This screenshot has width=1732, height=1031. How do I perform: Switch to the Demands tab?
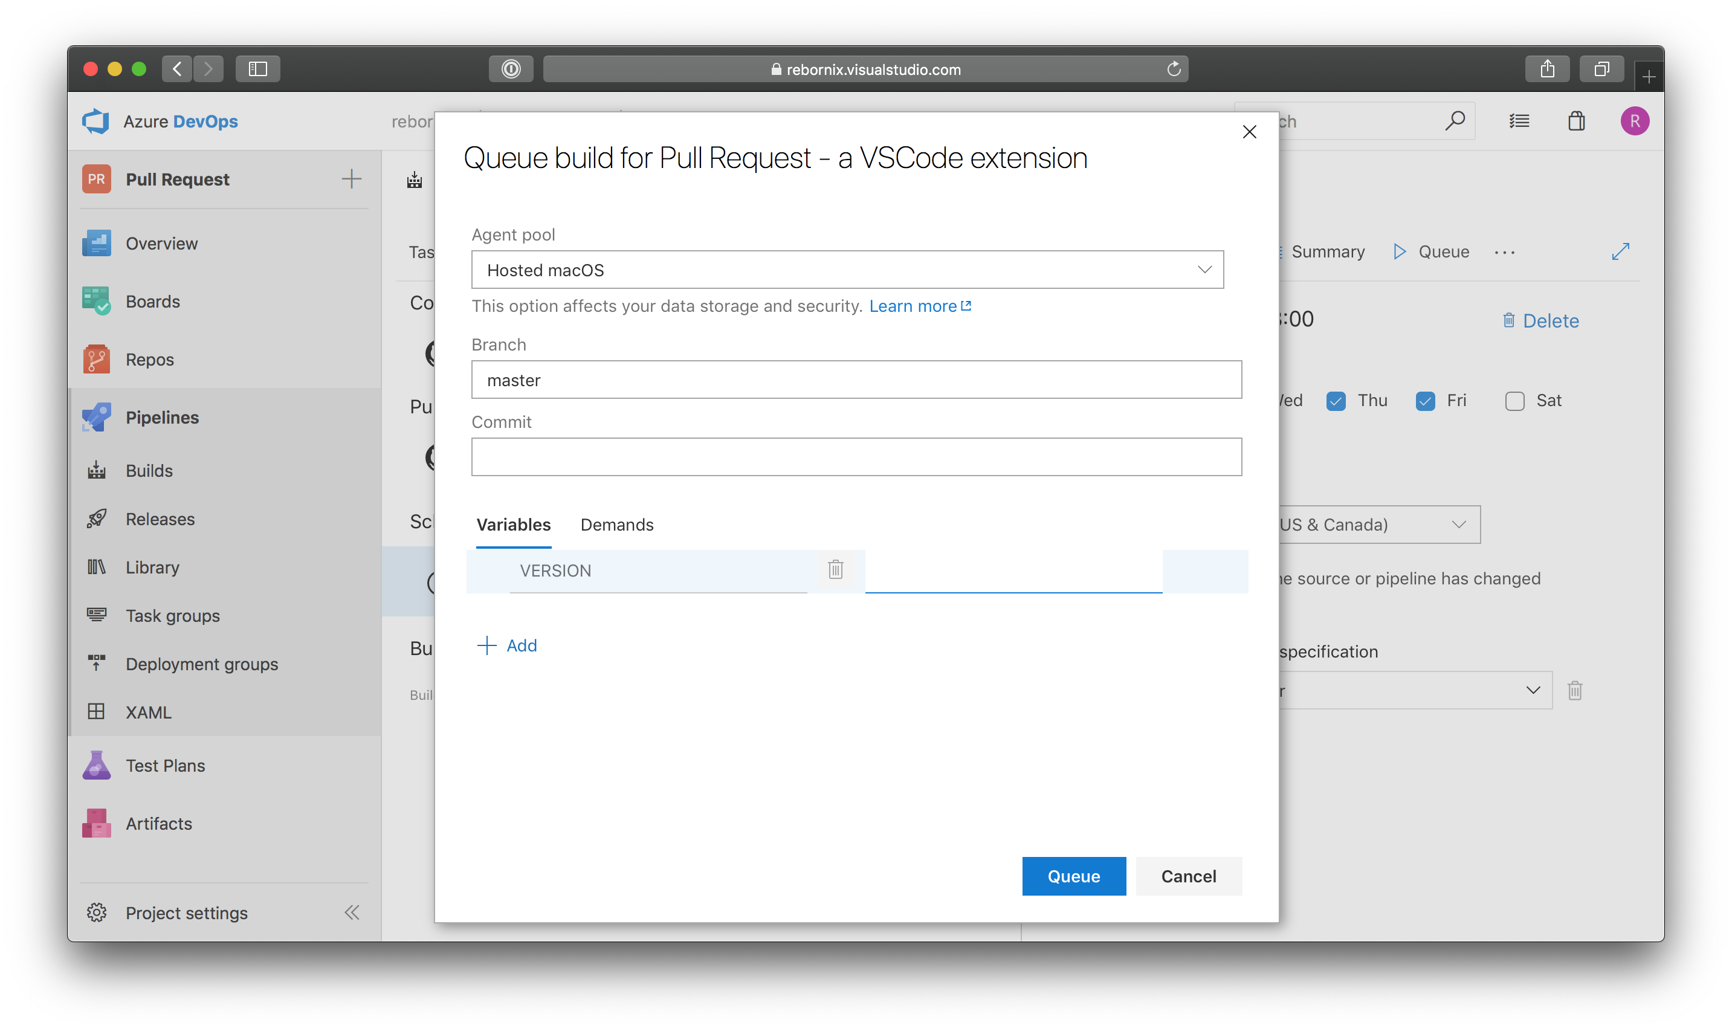coord(617,525)
